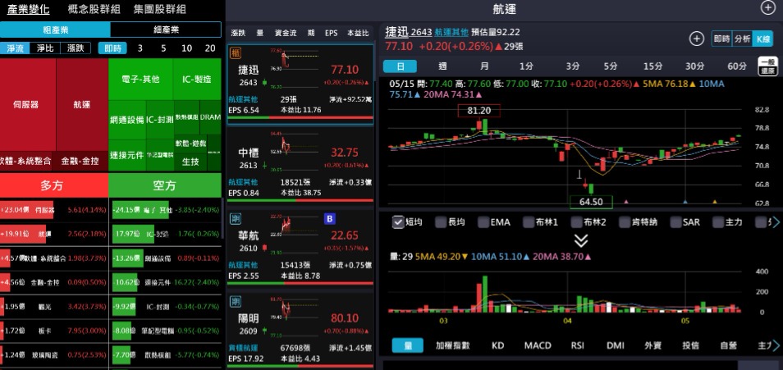
Task: Click the 期 badge on the 陽明 card
Action: point(235,302)
